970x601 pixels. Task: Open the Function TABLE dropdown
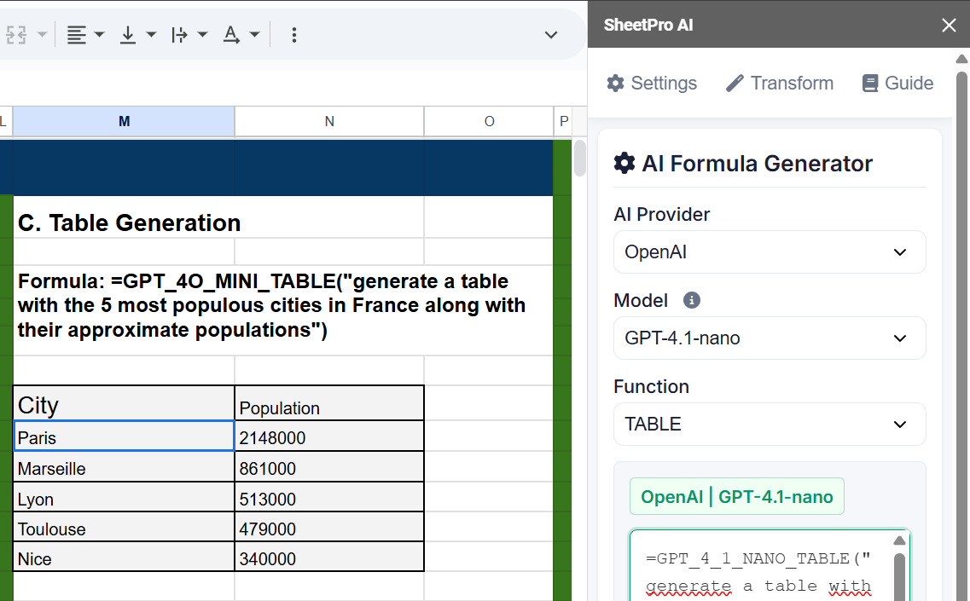(x=770, y=424)
